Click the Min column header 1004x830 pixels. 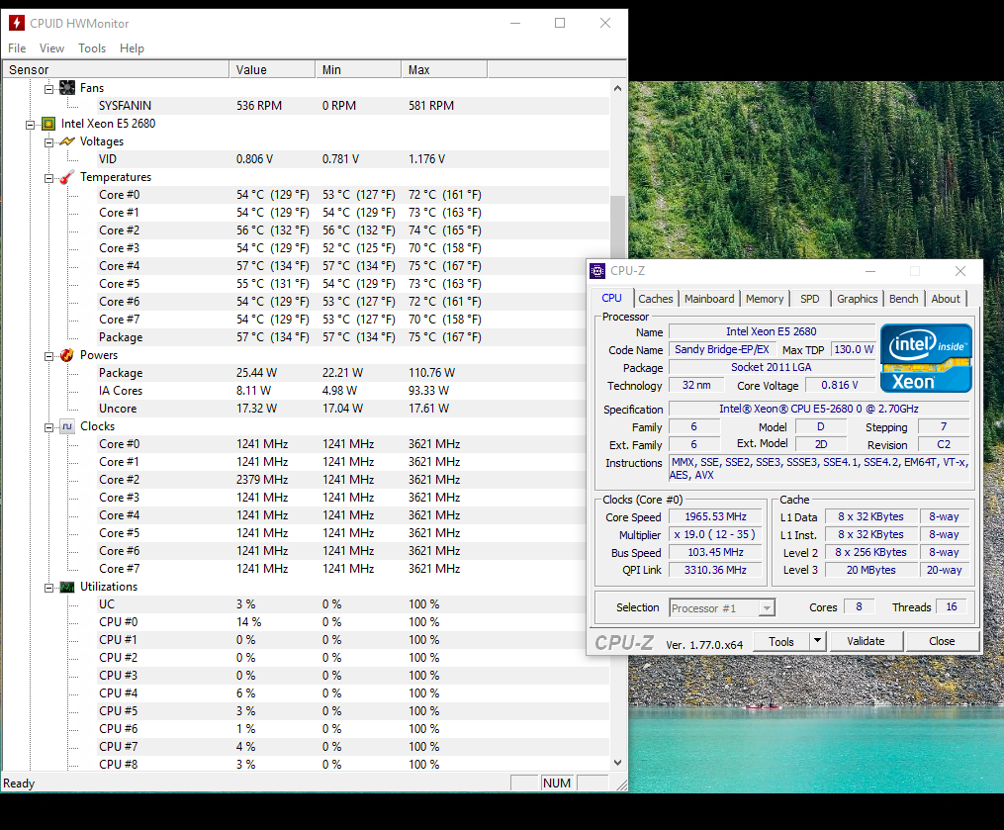tap(358, 70)
